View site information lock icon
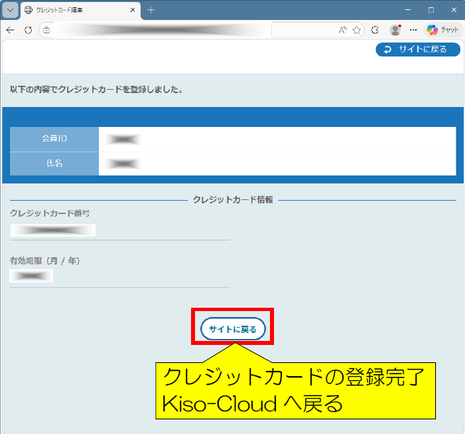 (46, 30)
